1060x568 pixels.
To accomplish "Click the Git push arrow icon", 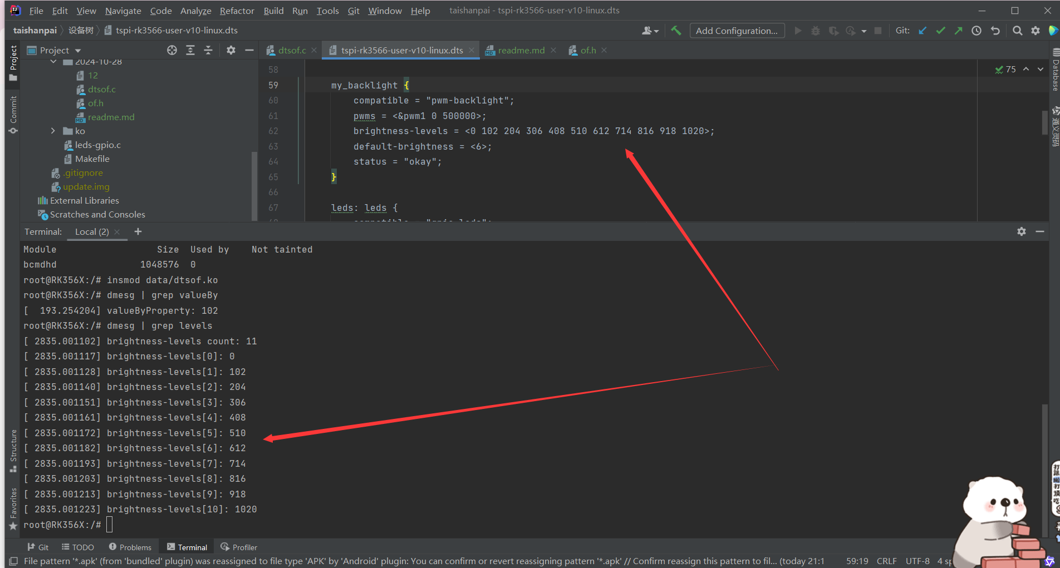I will point(958,31).
